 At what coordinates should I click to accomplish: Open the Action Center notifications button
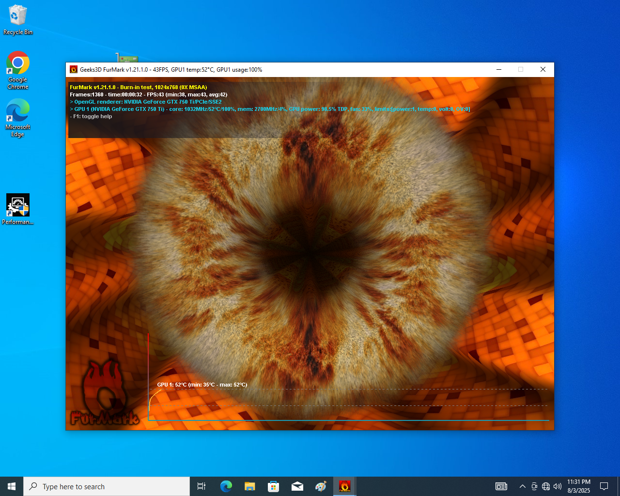click(604, 486)
